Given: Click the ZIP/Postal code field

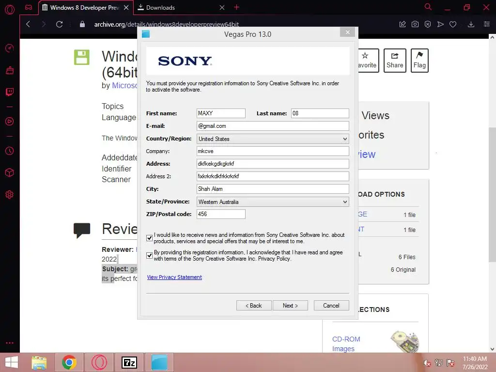Looking at the screenshot, I should pos(221,214).
